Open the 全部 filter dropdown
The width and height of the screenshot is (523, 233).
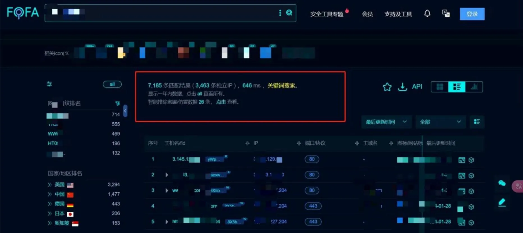(x=440, y=122)
